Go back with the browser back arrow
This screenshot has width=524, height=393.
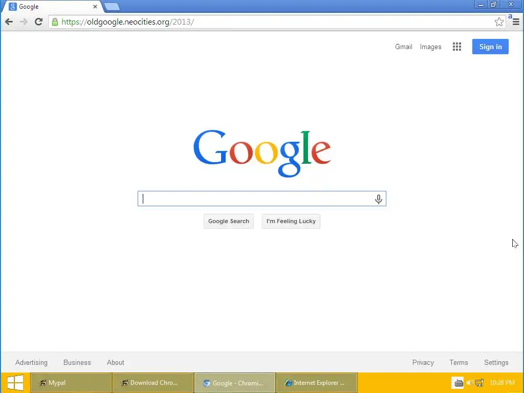pos(9,22)
